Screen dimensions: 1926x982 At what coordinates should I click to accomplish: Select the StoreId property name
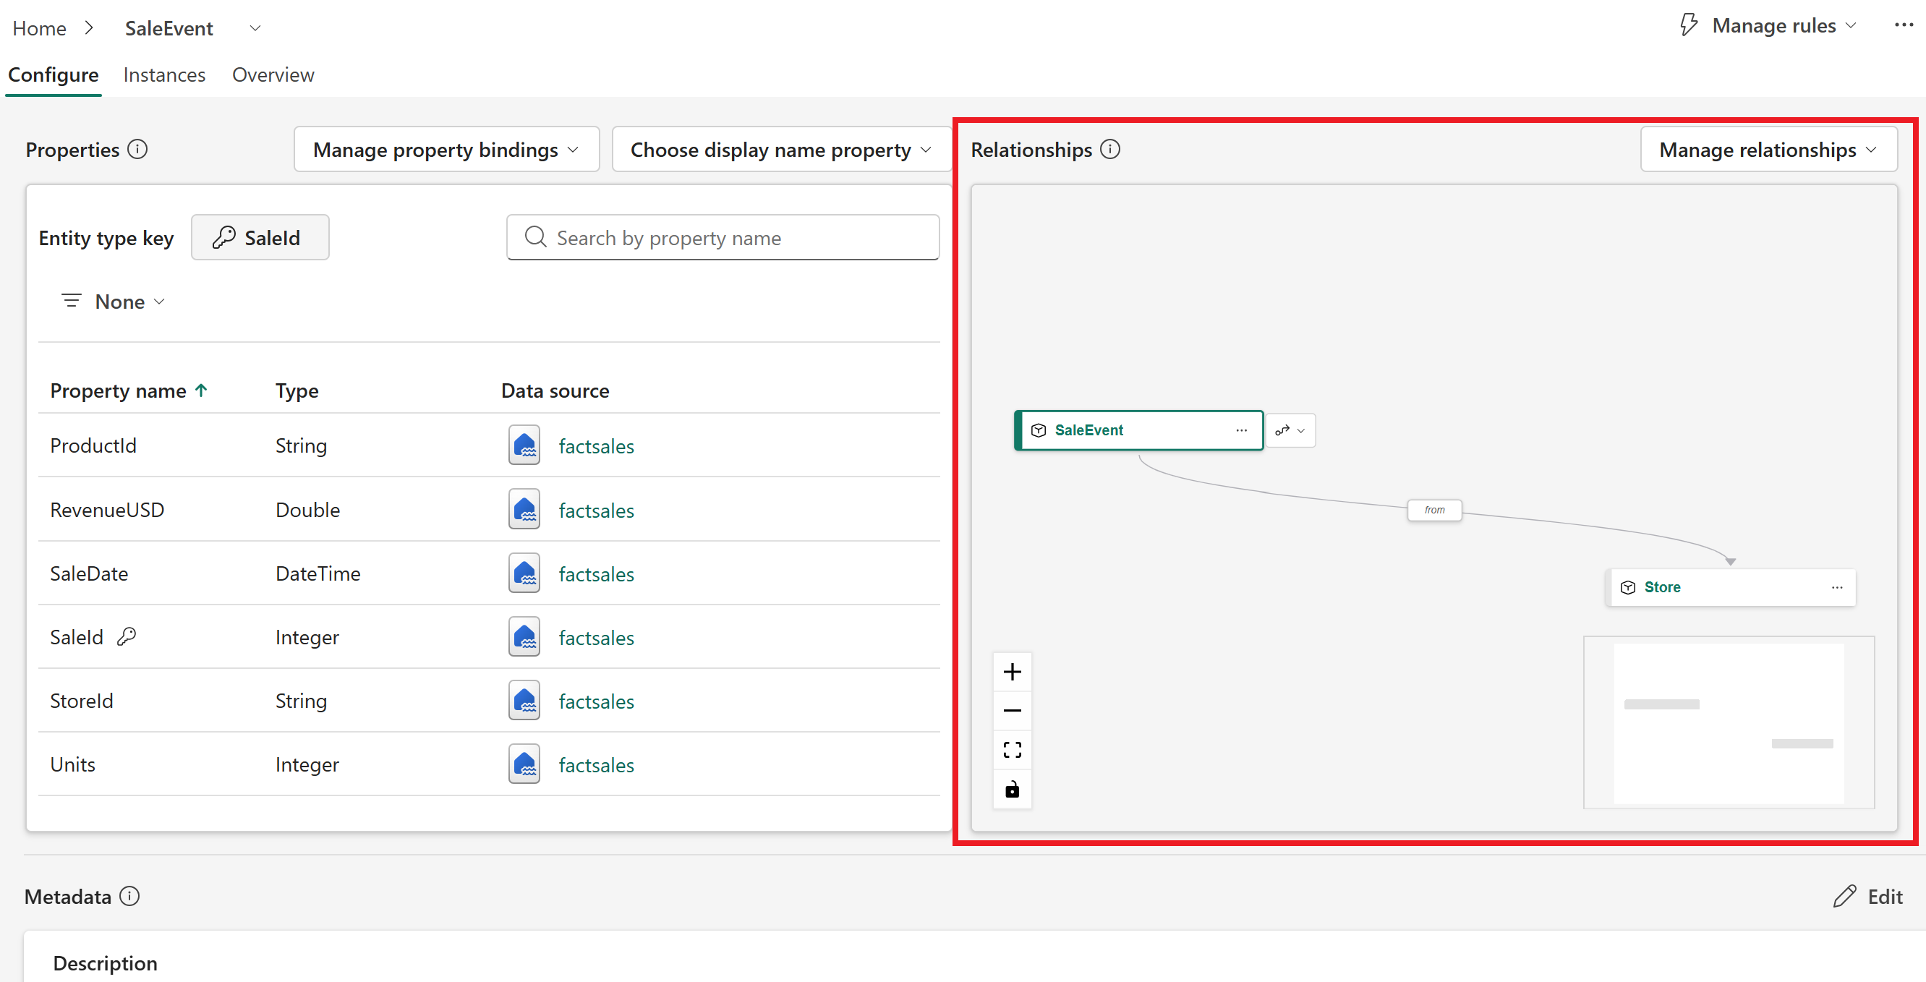(82, 700)
